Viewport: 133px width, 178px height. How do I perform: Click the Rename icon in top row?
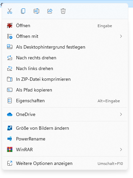[36, 11]
